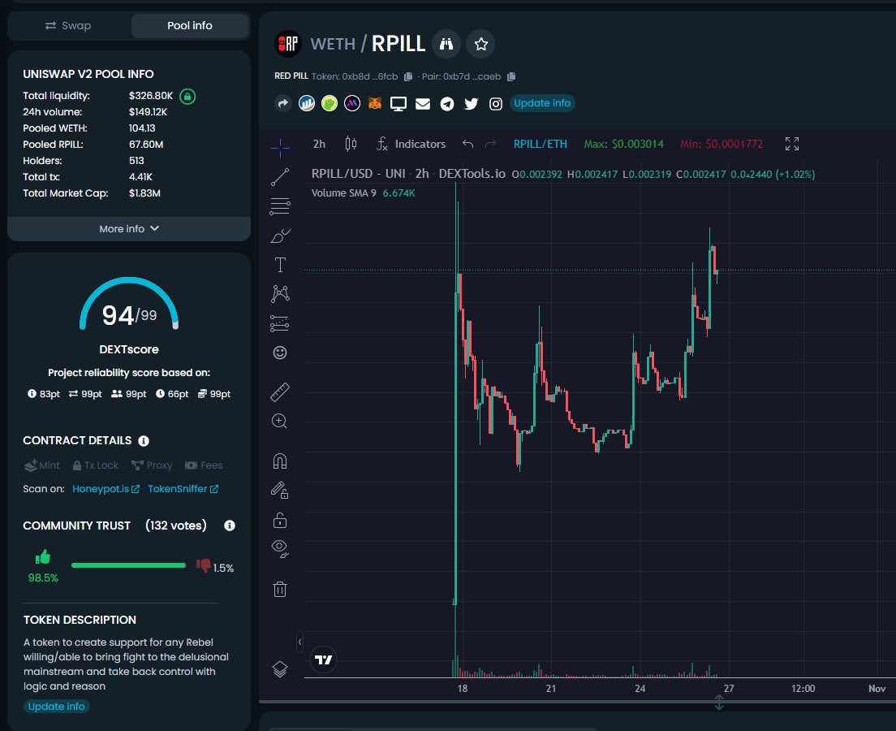Image resolution: width=896 pixels, height=731 pixels.
Task: Select the crosshair cursor tool
Action: coord(280,148)
